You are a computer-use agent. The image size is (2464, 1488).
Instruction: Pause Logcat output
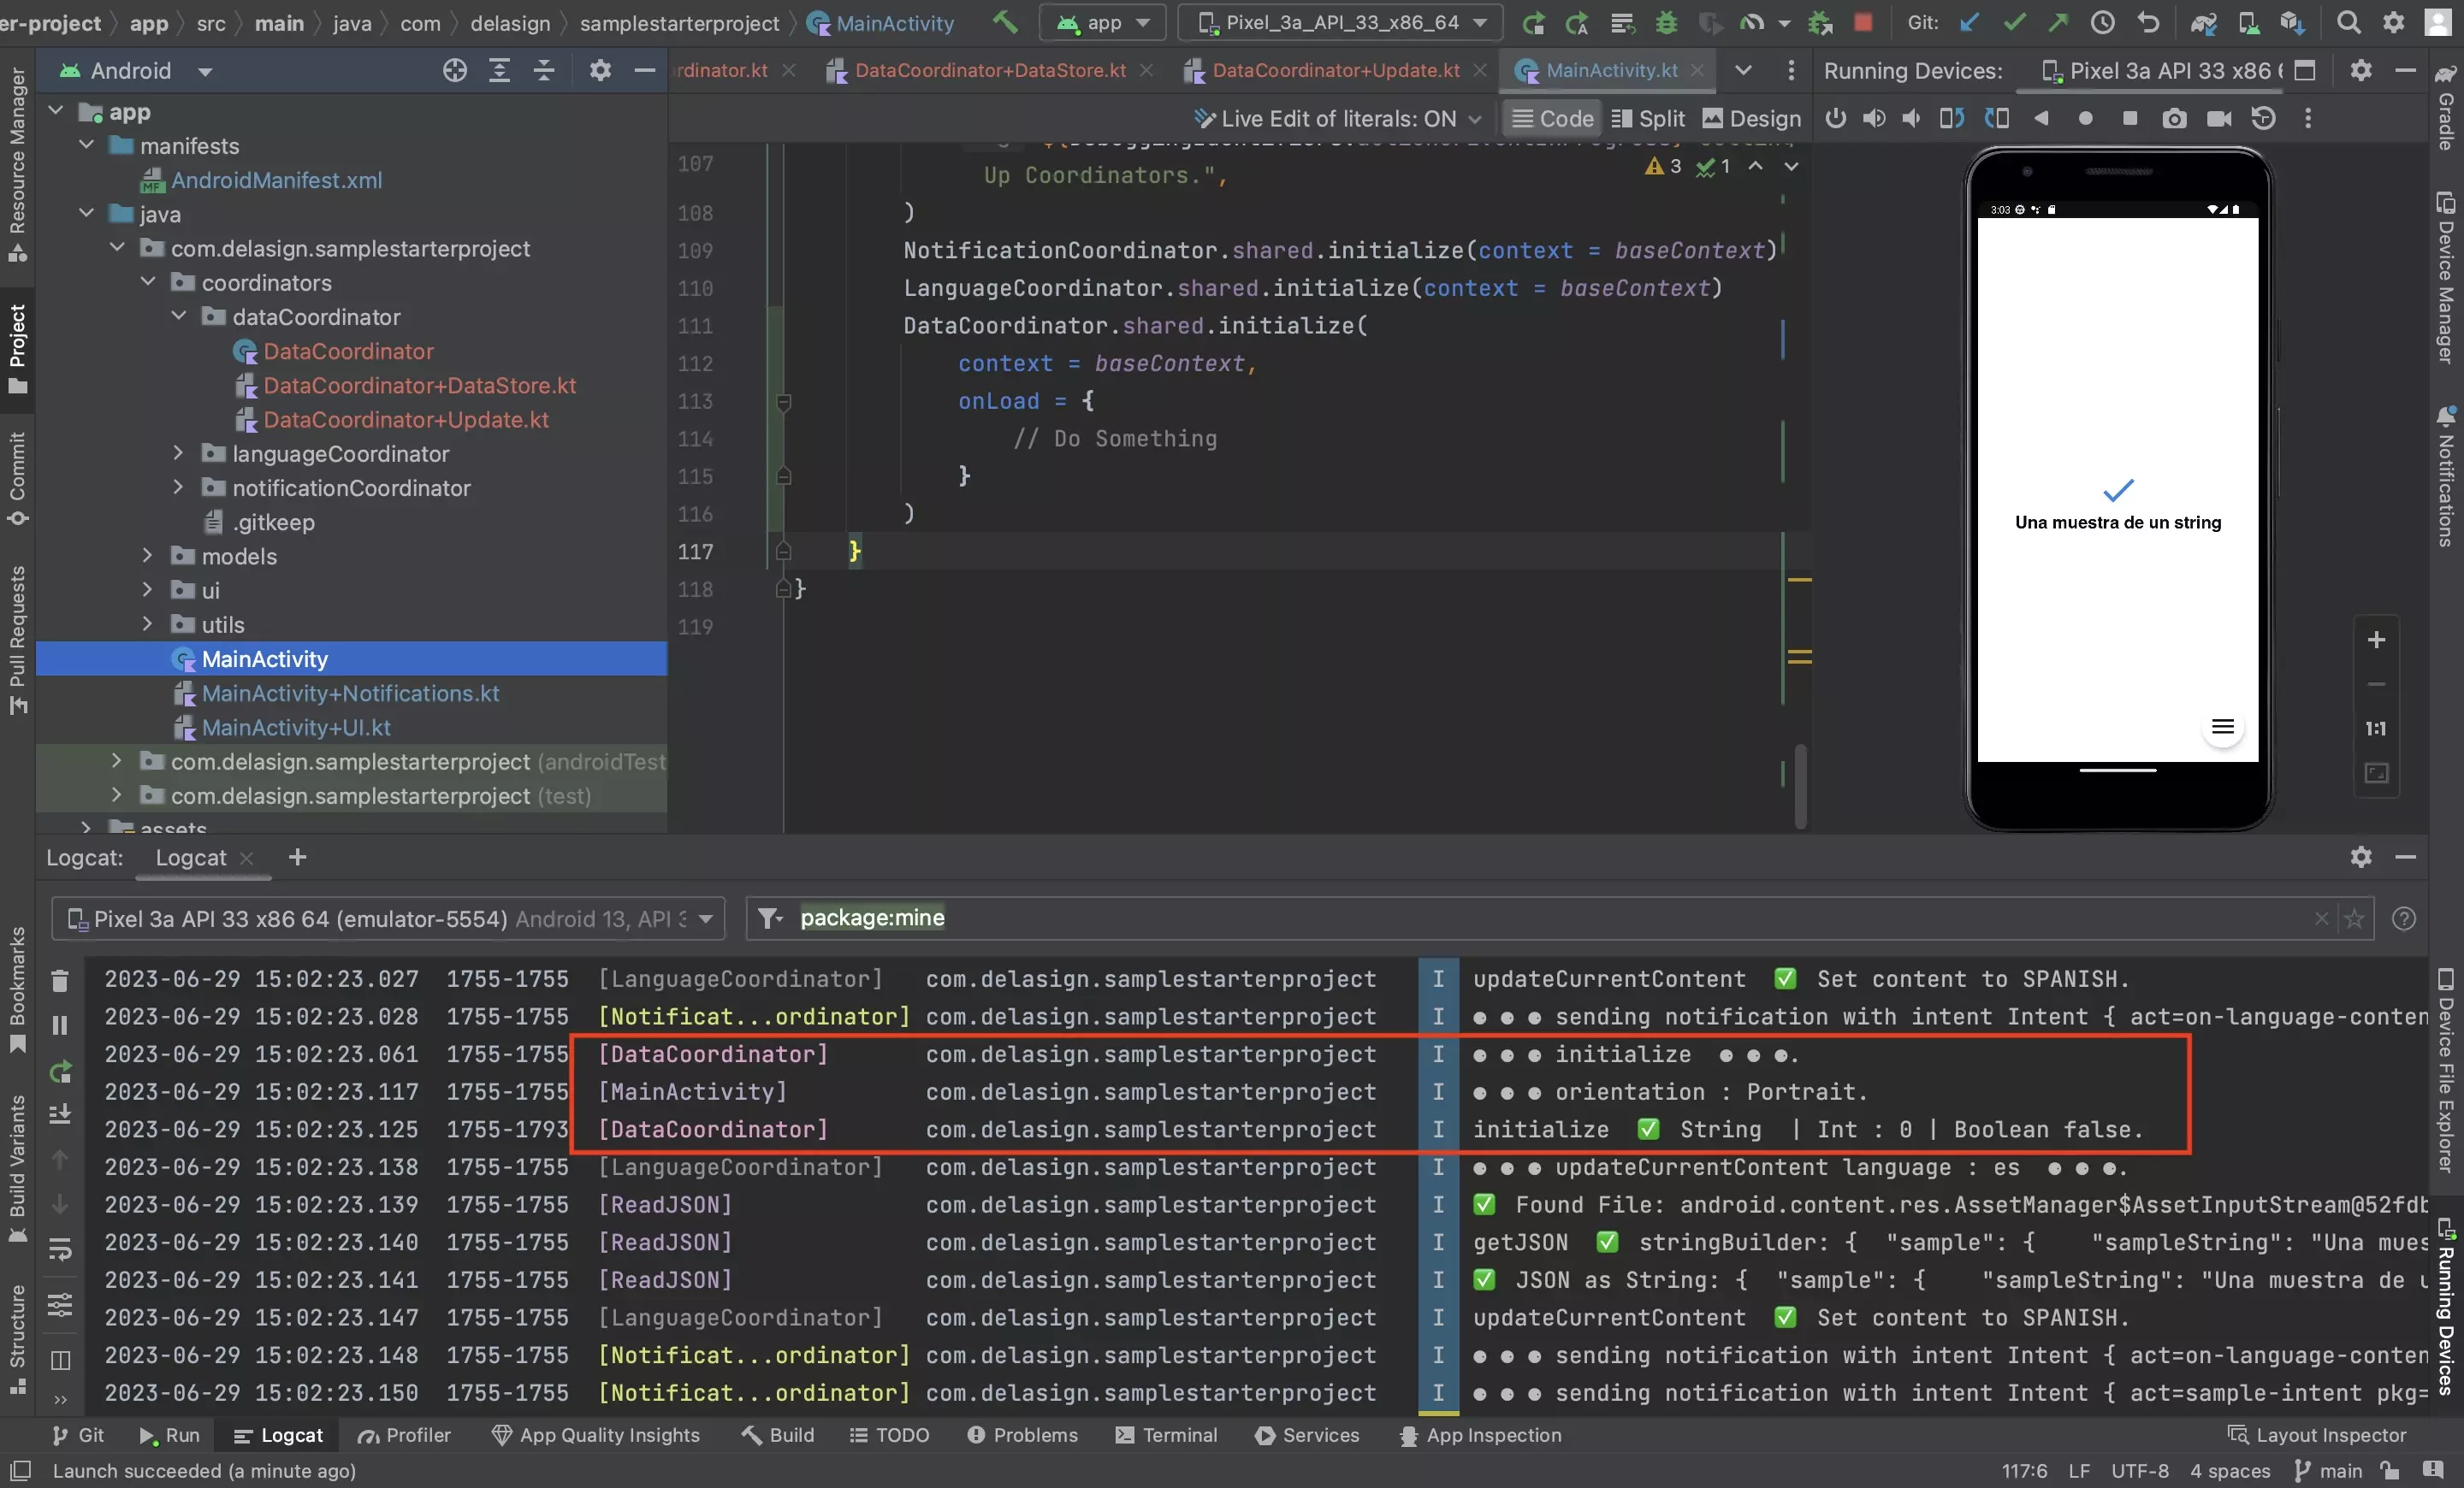(x=60, y=1025)
